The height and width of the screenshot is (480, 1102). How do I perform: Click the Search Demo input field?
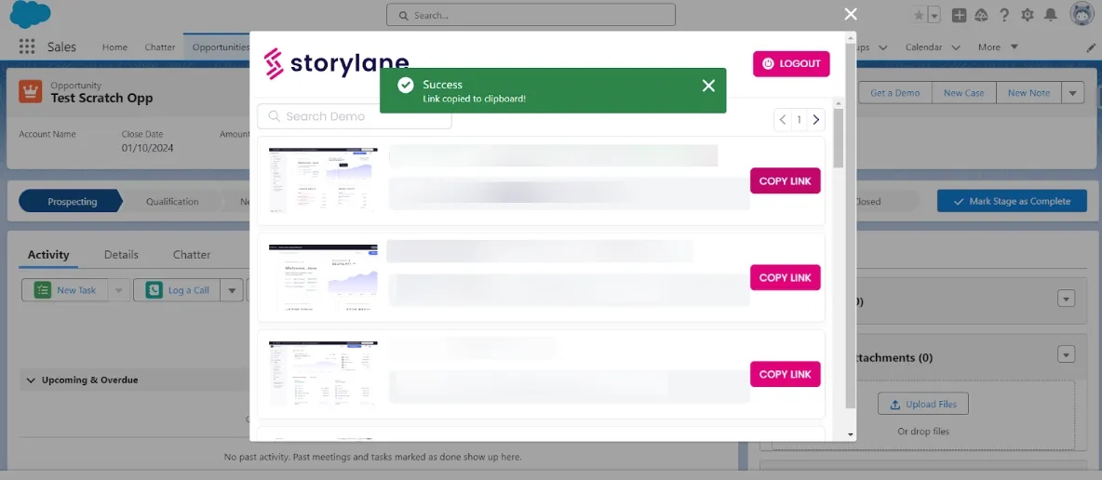tap(354, 116)
